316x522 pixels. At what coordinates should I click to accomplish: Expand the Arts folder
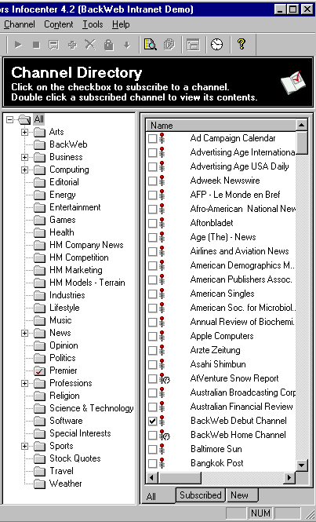click(24, 132)
